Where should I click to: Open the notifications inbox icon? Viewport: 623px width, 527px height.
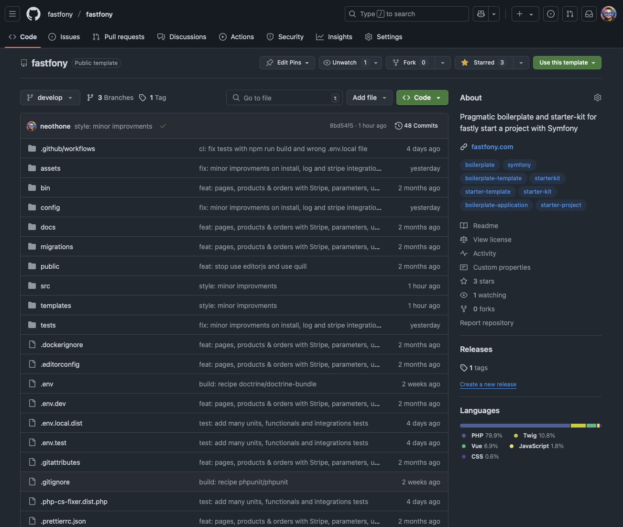[589, 14]
